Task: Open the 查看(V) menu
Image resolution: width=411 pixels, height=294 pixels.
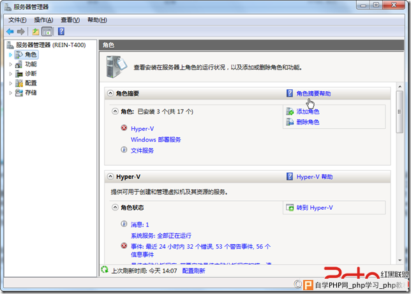Action: click(70, 20)
